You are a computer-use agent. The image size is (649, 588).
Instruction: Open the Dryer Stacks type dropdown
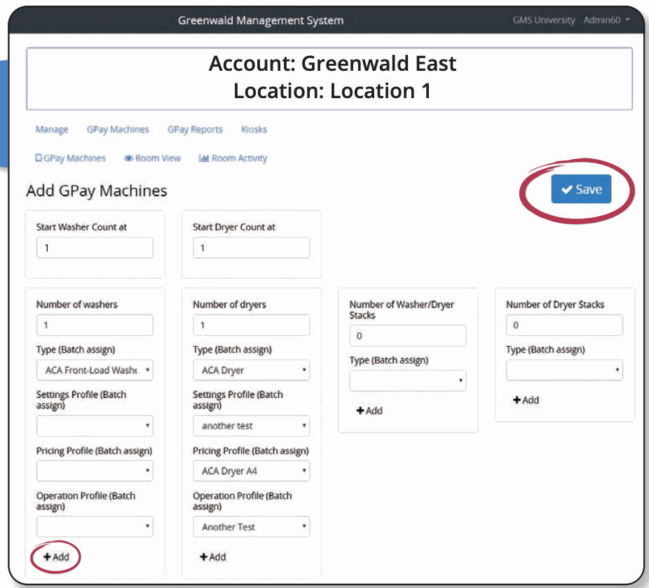click(565, 370)
